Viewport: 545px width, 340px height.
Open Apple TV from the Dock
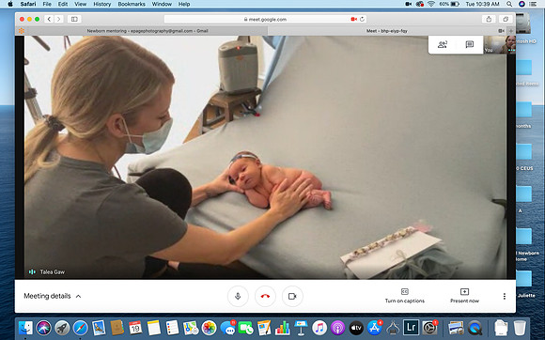(x=356, y=328)
